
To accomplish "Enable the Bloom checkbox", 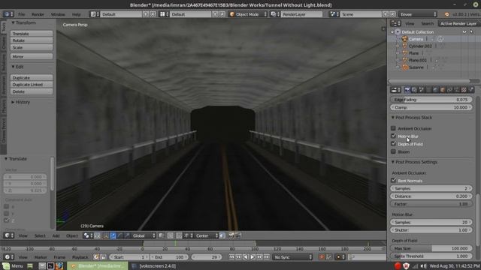I will 393,151.
